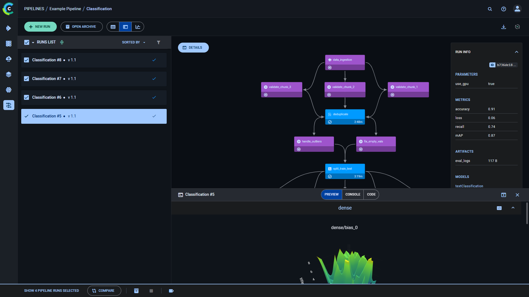
Task: Toggle the select-all checkbox beside Runs List
Action: pyautogui.click(x=27, y=42)
